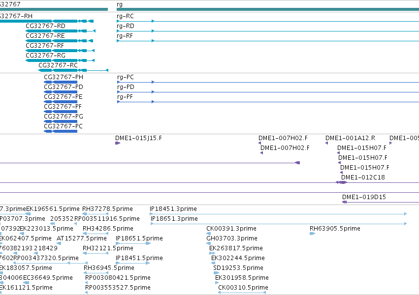Click the IP18451.5prime EST label
419x295 pixels.
tap(139, 258)
